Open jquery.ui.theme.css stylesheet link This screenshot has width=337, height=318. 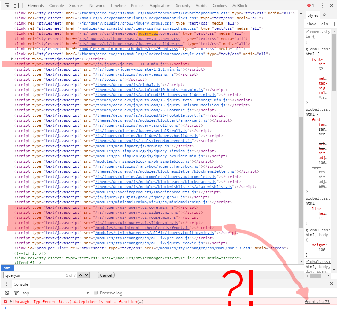[x=130, y=39]
